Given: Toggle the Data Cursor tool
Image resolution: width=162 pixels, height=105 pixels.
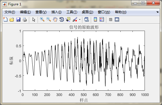Looking at the screenshot, I should click(68, 19).
